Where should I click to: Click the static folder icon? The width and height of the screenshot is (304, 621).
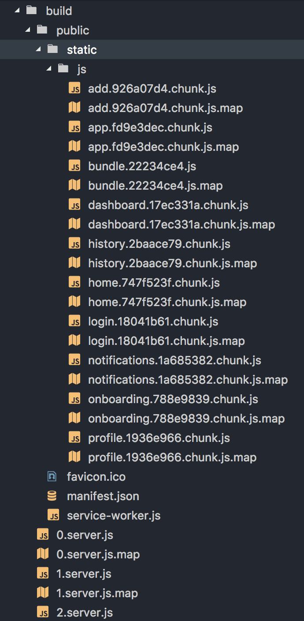pyautogui.click(x=53, y=49)
